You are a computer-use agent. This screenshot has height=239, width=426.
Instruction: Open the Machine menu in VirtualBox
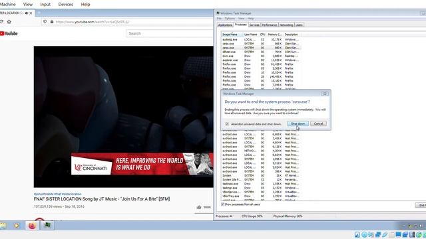coord(7,5)
